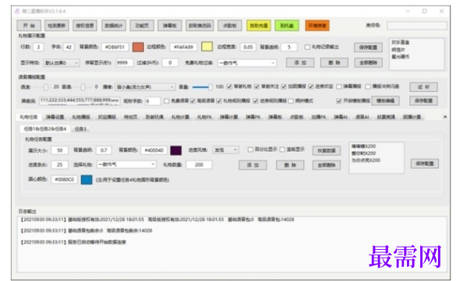Open the 进度风格 style dropdown
This screenshot has width=456, height=281.
(x=226, y=150)
